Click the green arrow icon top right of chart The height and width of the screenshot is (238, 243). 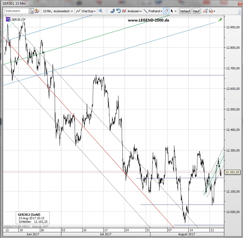click(x=220, y=20)
